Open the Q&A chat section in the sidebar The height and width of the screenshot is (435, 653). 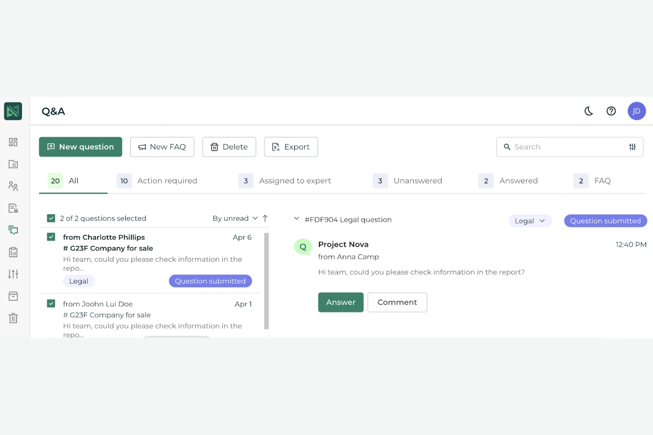[13, 230]
